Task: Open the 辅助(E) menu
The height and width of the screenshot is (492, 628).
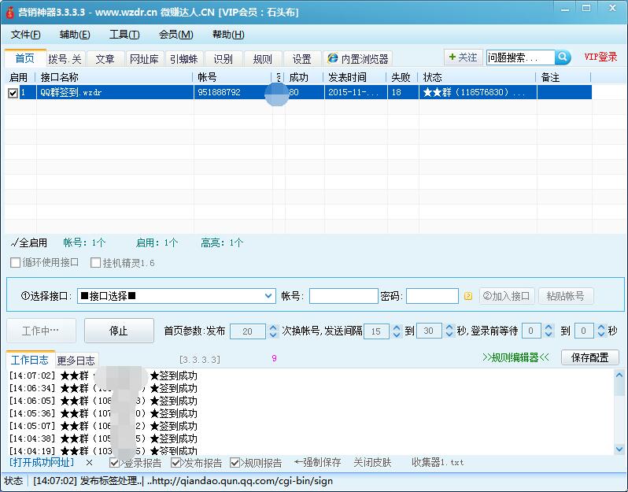Action: 75,35
